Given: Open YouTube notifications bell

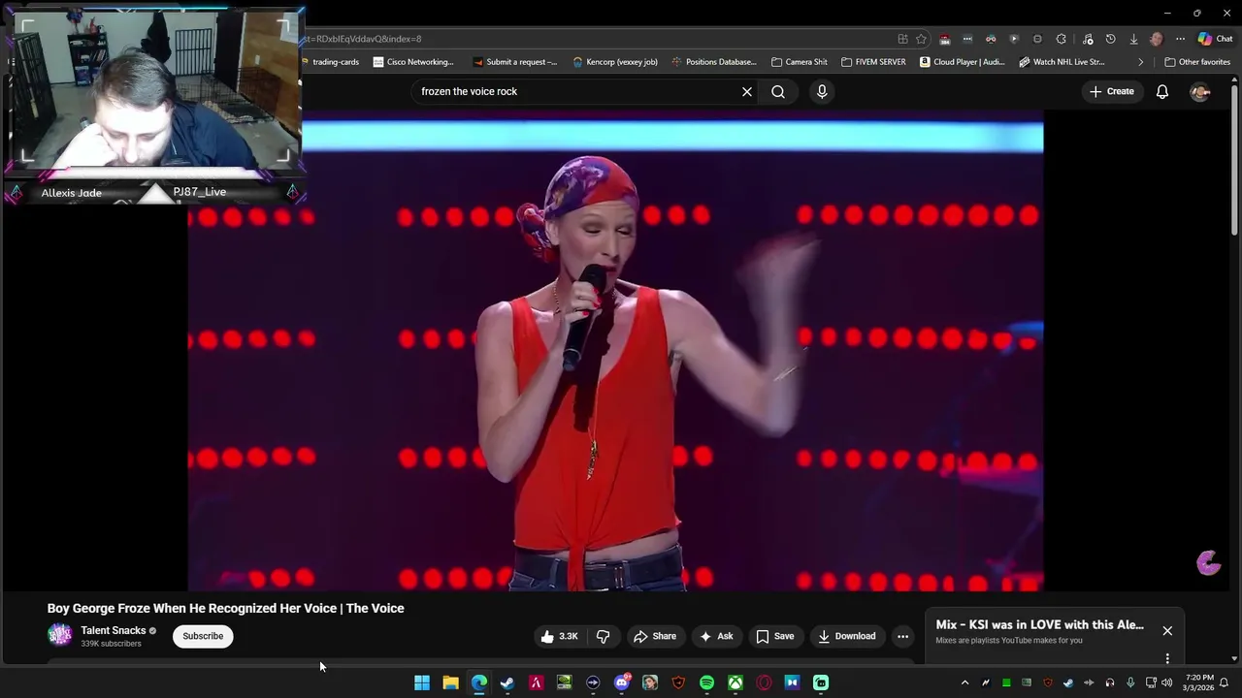Looking at the screenshot, I should (x=1161, y=91).
